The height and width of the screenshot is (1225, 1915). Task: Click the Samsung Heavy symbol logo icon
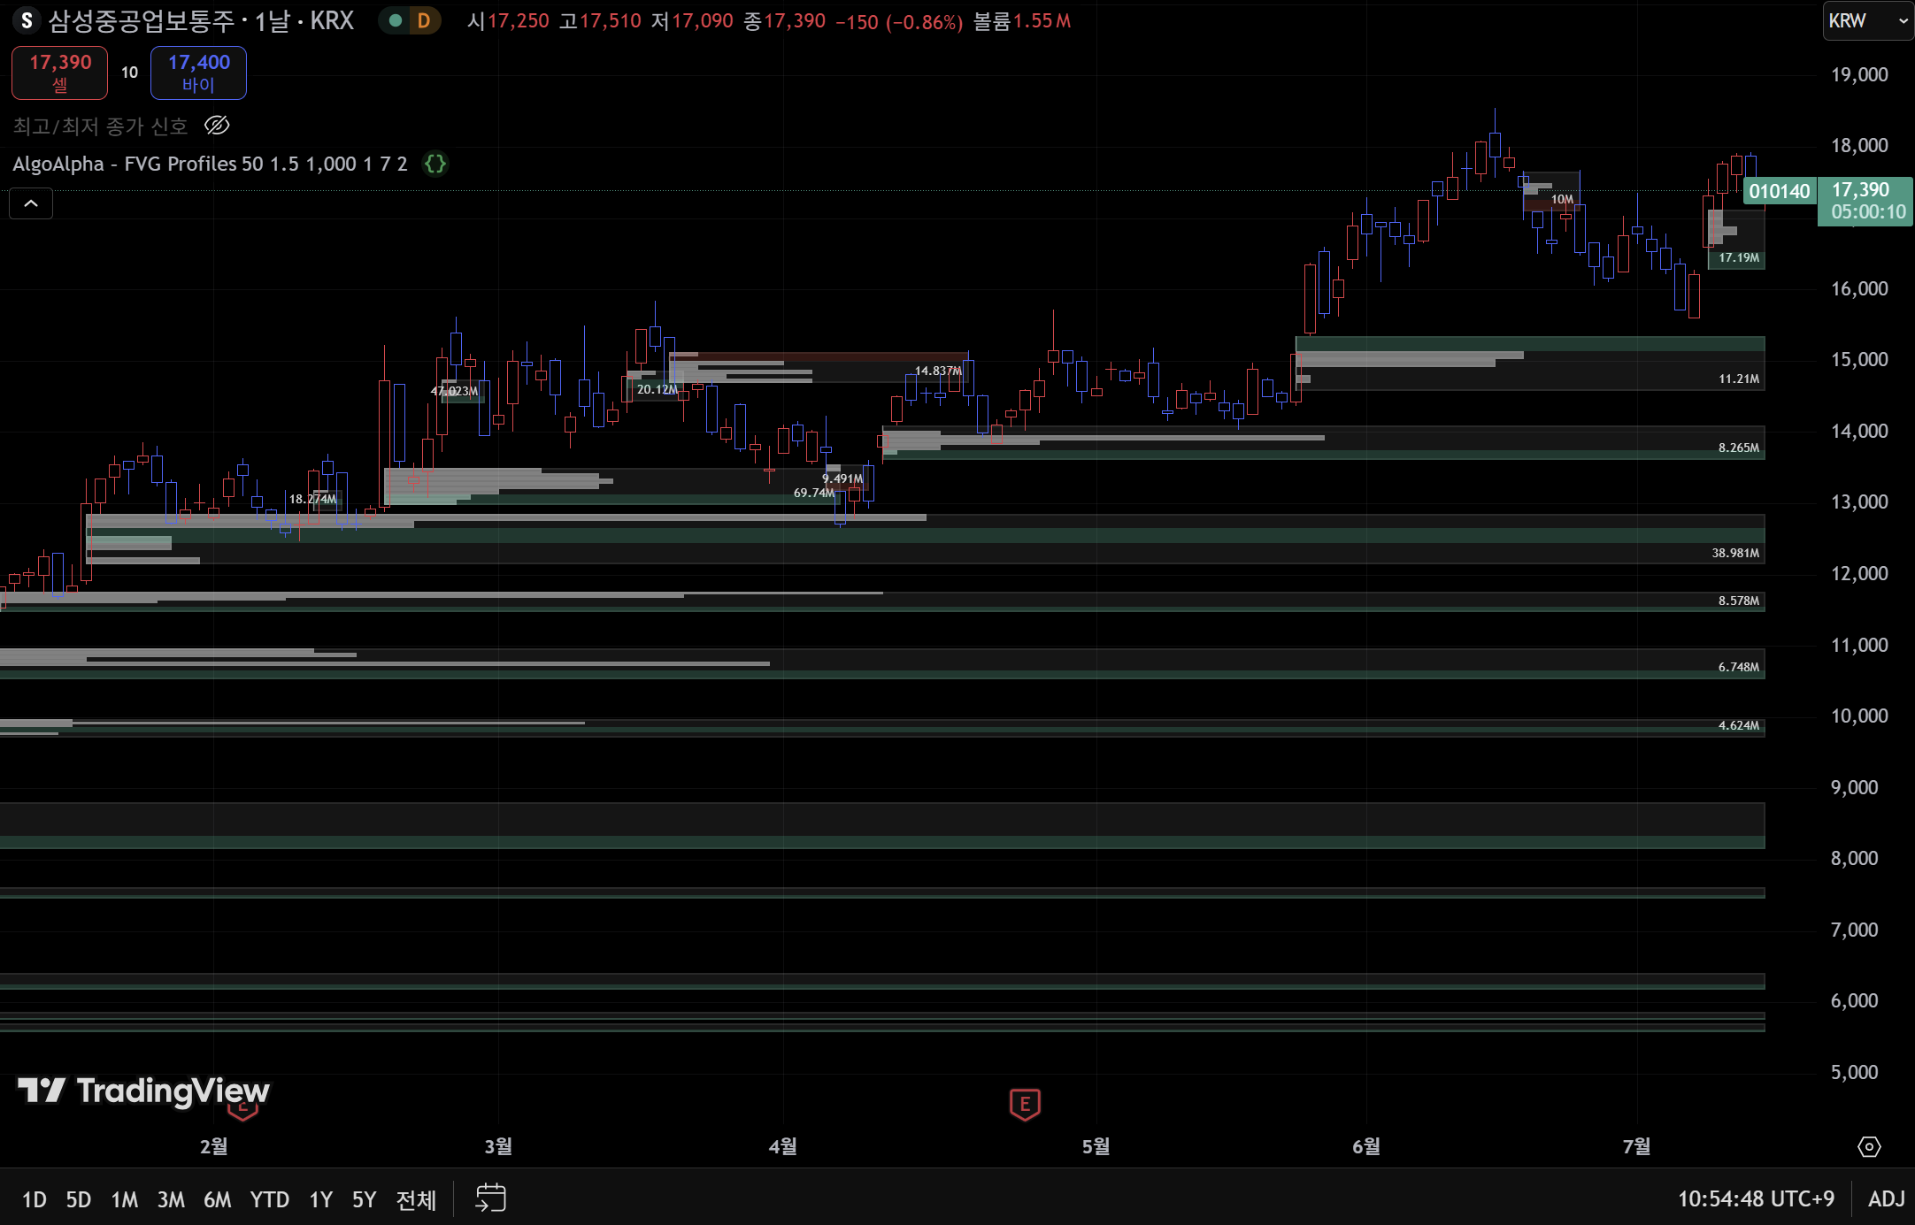pos(27,20)
